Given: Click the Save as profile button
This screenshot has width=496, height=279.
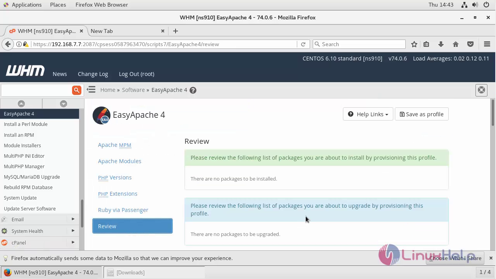Looking at the screenshot, I should coord(422,114).
